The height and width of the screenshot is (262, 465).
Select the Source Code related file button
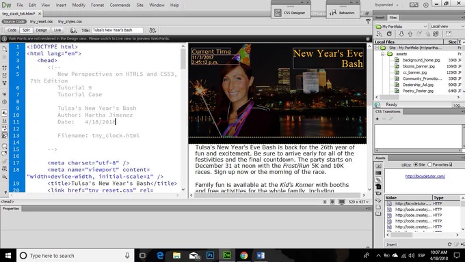[x=14, y=22]
